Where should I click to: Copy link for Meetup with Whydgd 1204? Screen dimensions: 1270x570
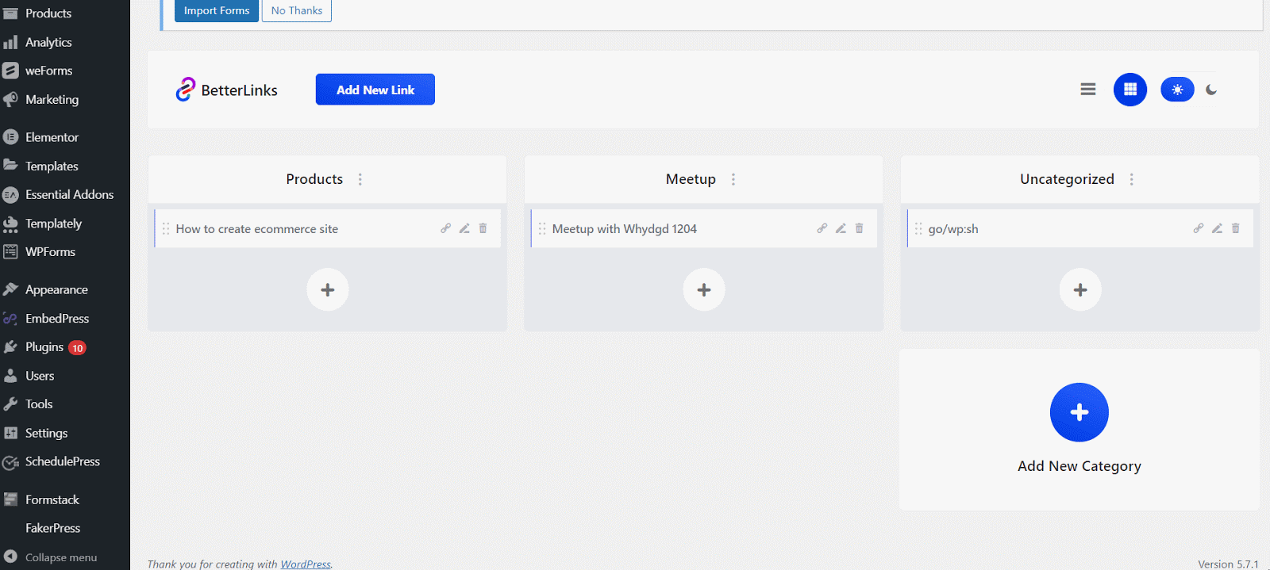point(822,228)
